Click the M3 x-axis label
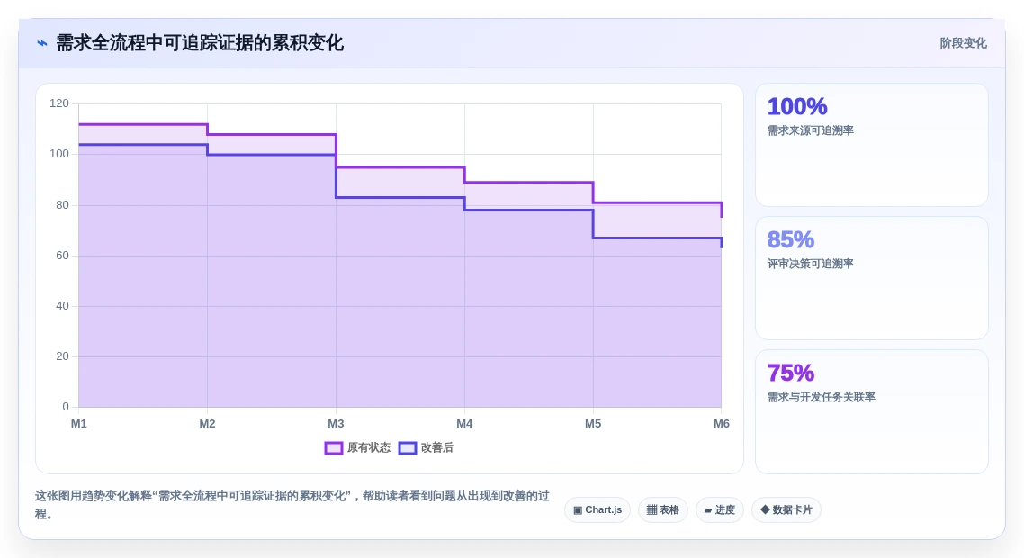 336,423
